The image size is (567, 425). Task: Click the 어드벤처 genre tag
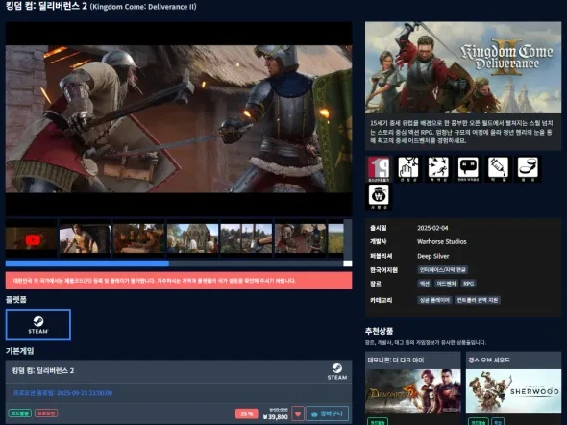(446, 284)
